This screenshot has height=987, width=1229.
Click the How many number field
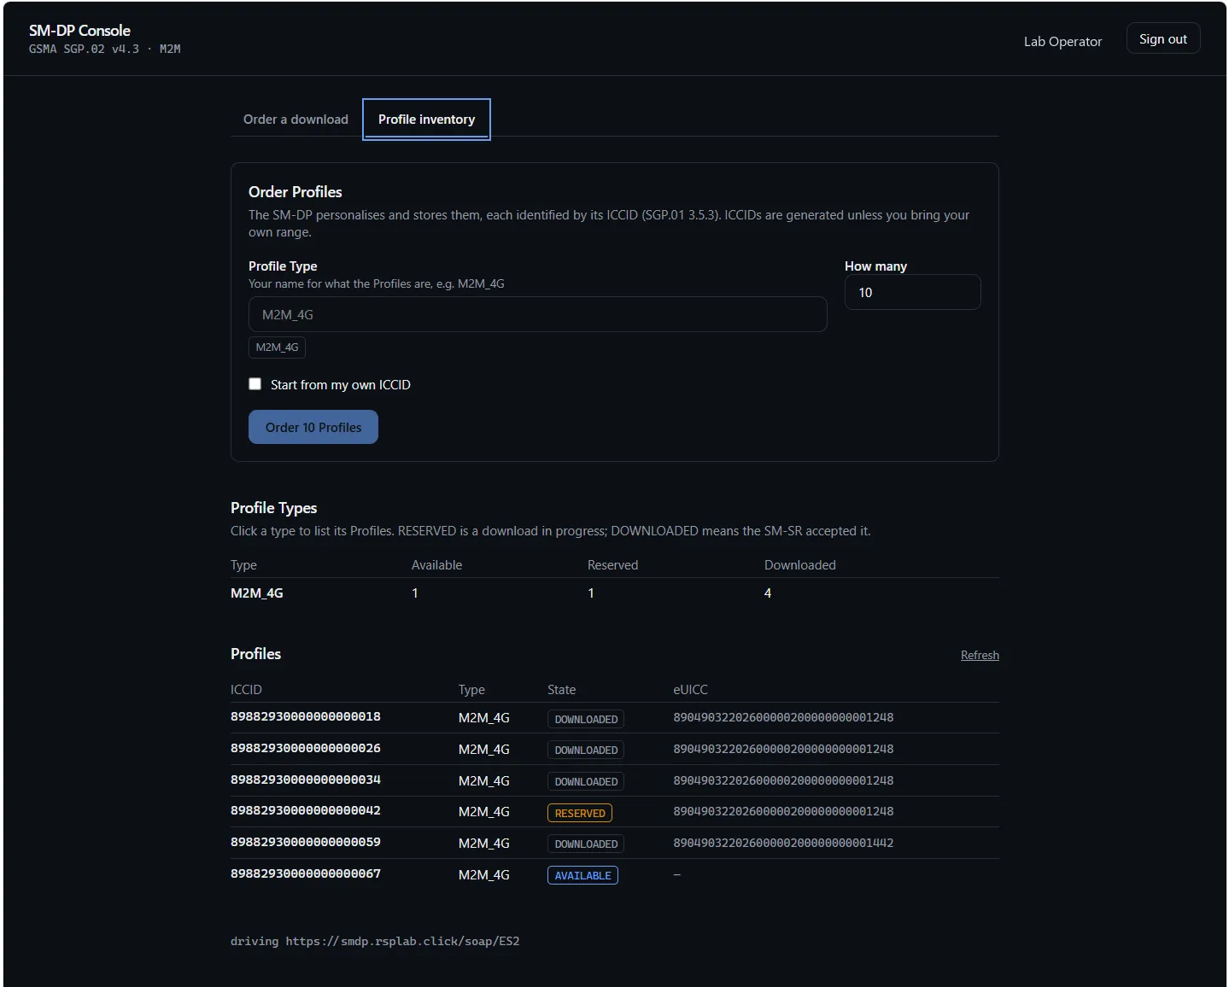912,292
